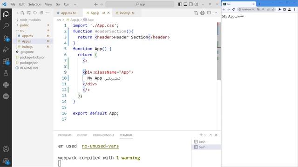298x167 pixels.
Task: Open the npm view icon
Action: tap(6, 96)
